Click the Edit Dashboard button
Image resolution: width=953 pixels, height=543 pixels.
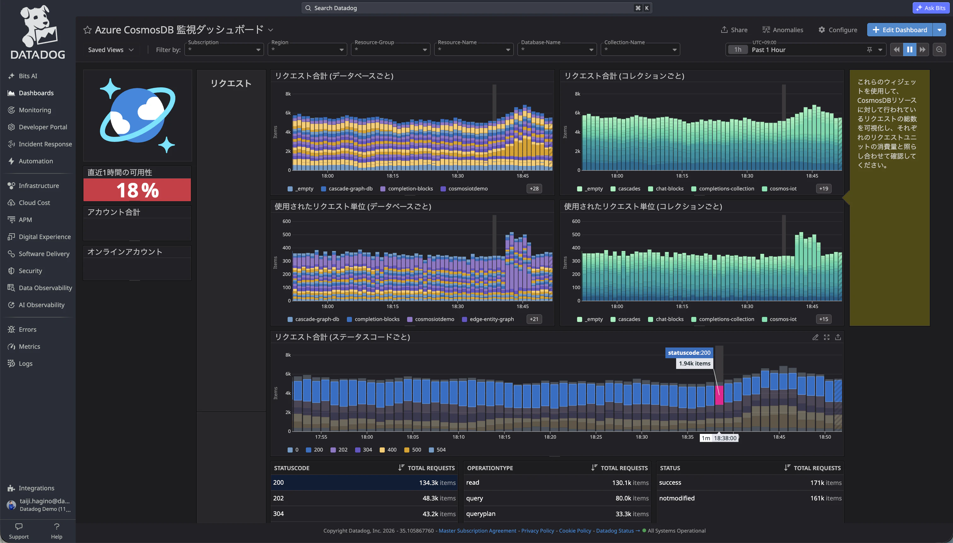pos(900,30)
